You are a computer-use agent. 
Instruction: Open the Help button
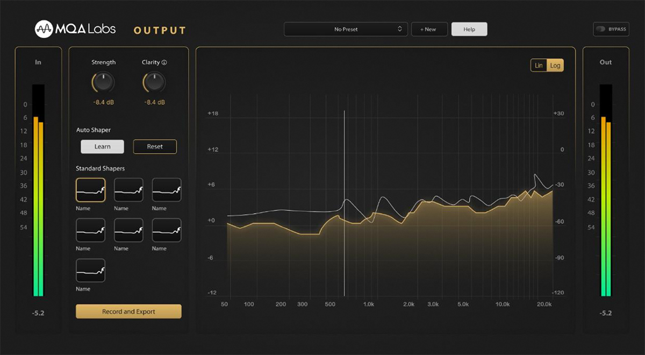pyautogui.click(x=469, y=29)
